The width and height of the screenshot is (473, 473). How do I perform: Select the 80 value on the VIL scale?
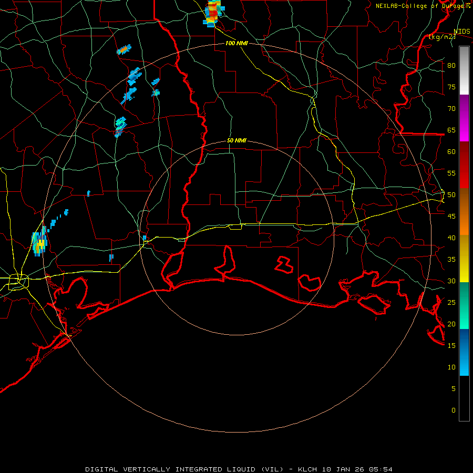coord(451,66)
